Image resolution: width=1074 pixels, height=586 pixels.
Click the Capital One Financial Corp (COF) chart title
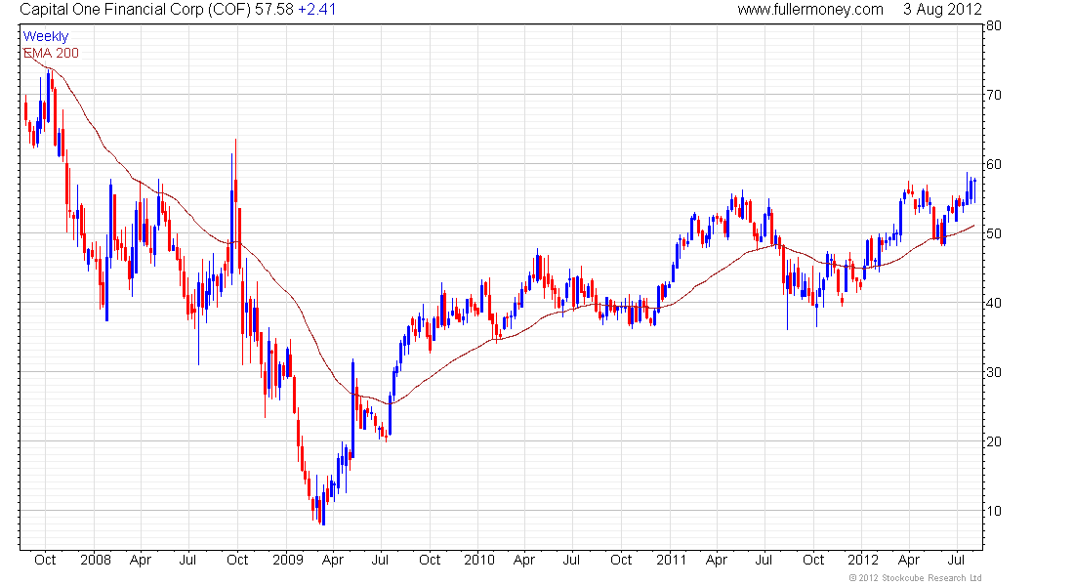click(136, 10)
